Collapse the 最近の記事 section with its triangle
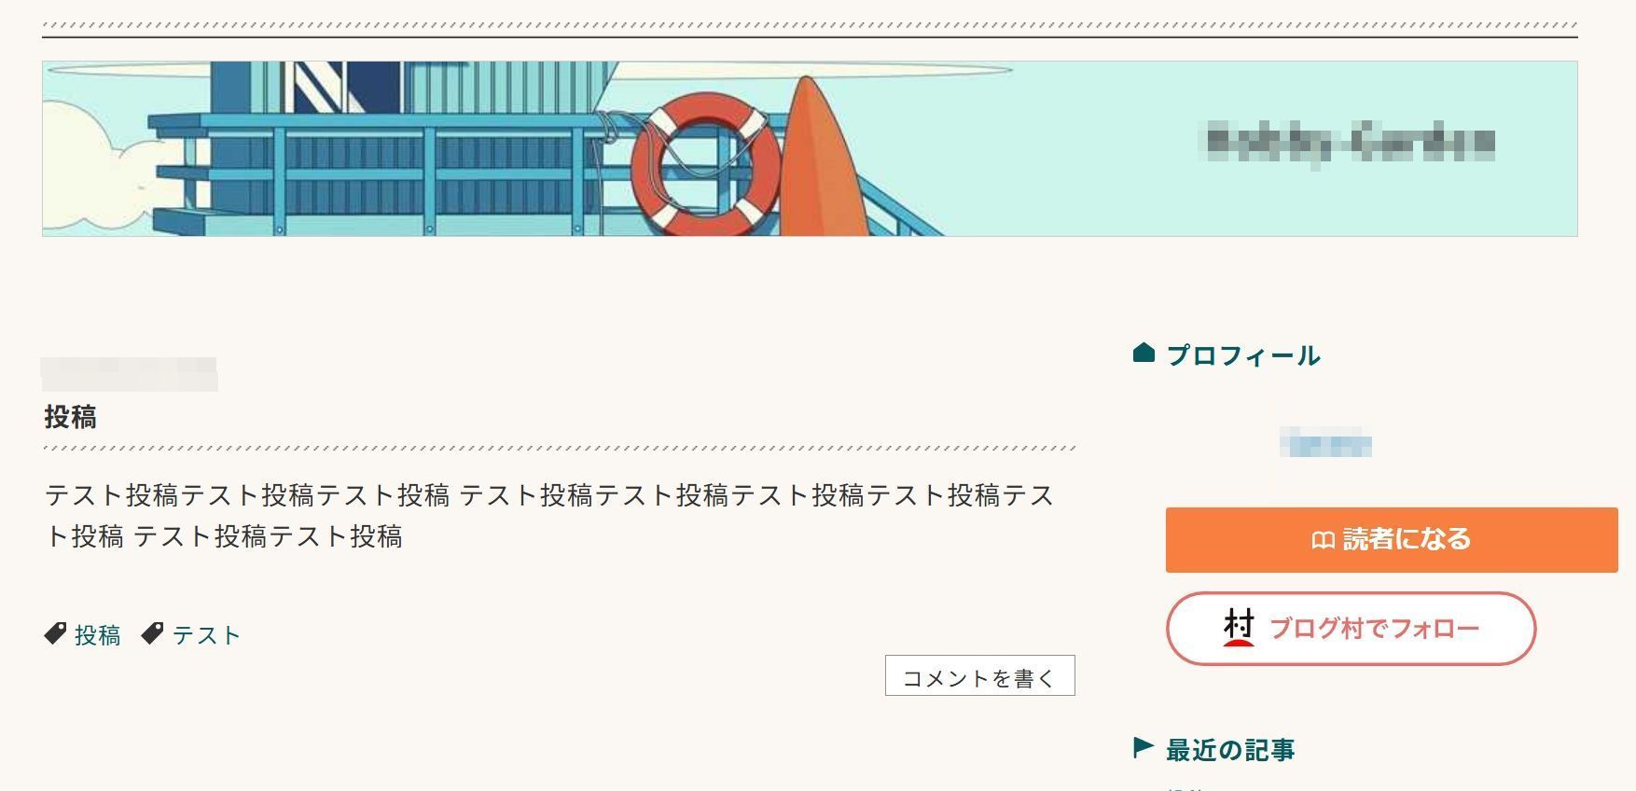This screenshot has width=1636, height=791. pyautogui.click(x=1144, y=746)
